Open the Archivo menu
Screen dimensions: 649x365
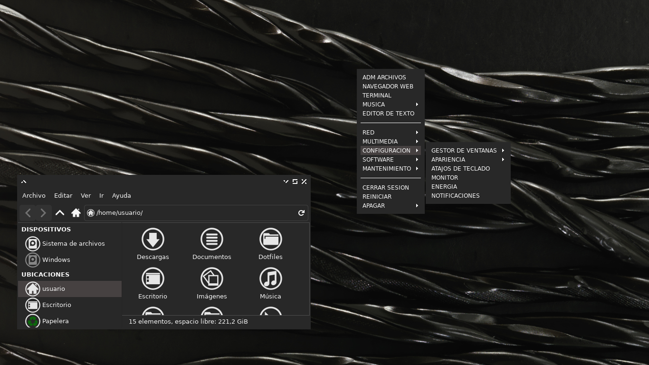[x=34, y=196]
